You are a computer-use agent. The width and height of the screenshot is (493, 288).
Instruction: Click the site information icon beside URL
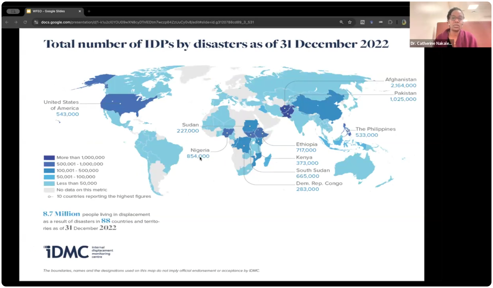pyautogui.click(x=36, y=22)
